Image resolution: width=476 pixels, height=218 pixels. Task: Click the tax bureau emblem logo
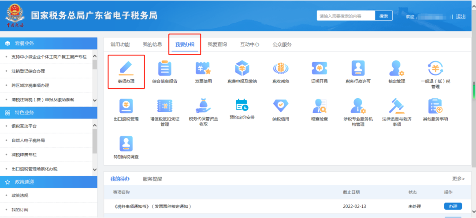[x=15, y=16]
